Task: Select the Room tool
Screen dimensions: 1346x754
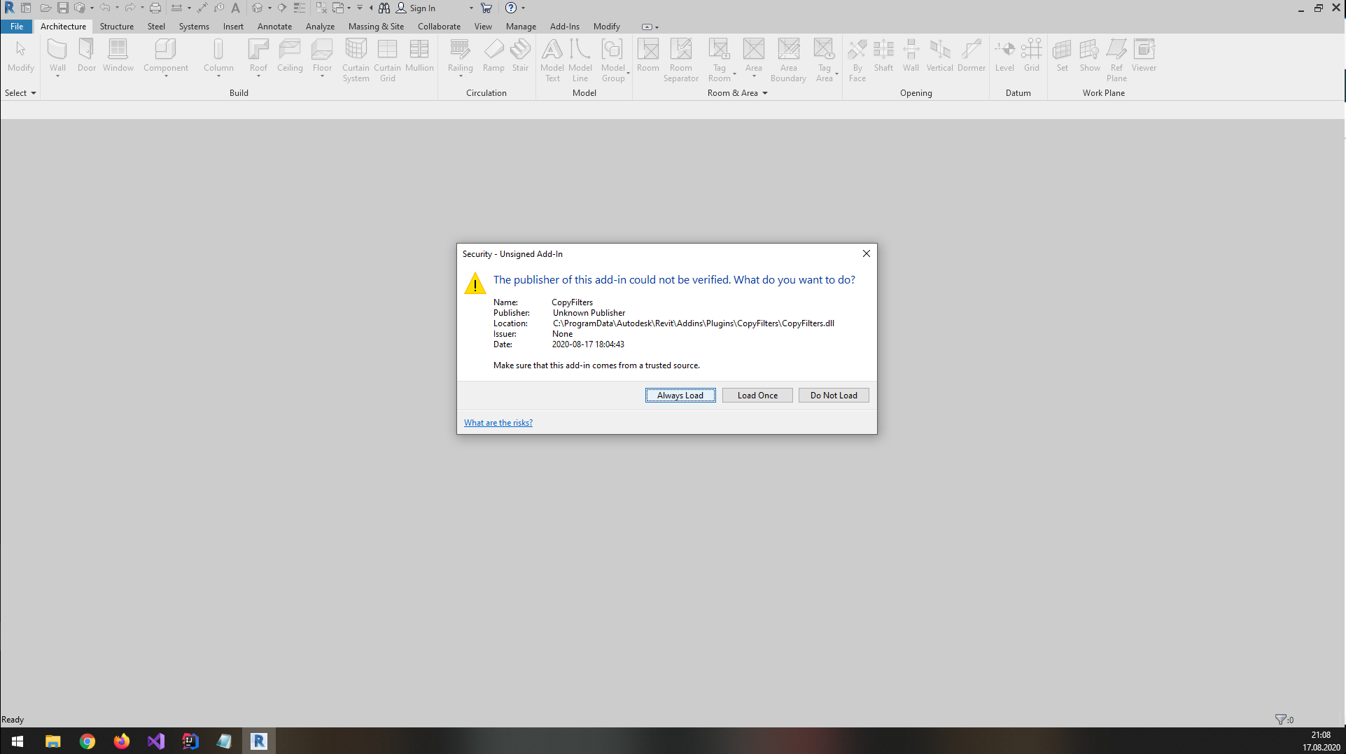Action: pyautogui.click(x=648, y=56)
